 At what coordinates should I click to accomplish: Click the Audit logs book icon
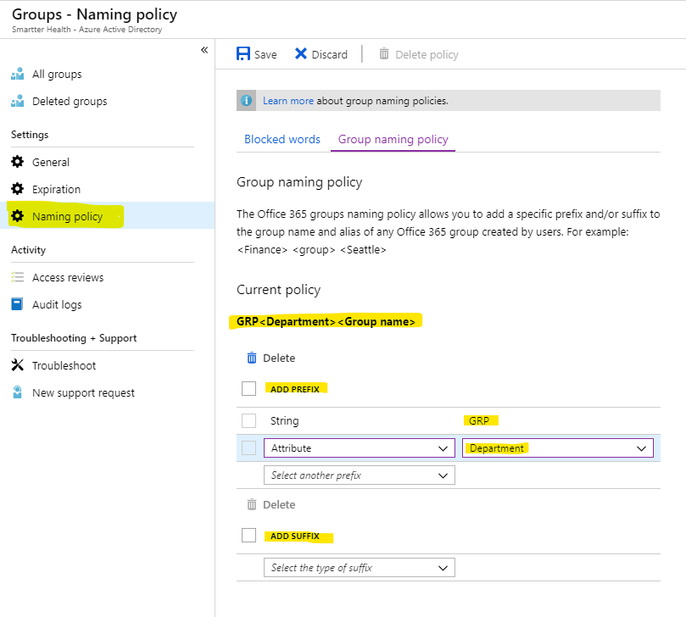tap(18, 304)
